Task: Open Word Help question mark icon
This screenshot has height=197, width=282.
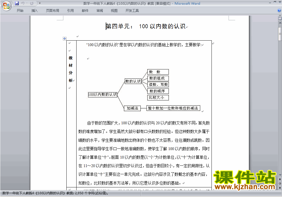Action: (279, 11)
